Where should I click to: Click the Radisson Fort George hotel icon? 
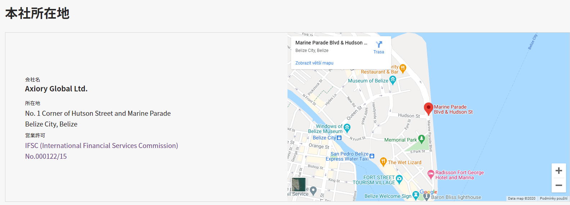click(x=431, y=174)
